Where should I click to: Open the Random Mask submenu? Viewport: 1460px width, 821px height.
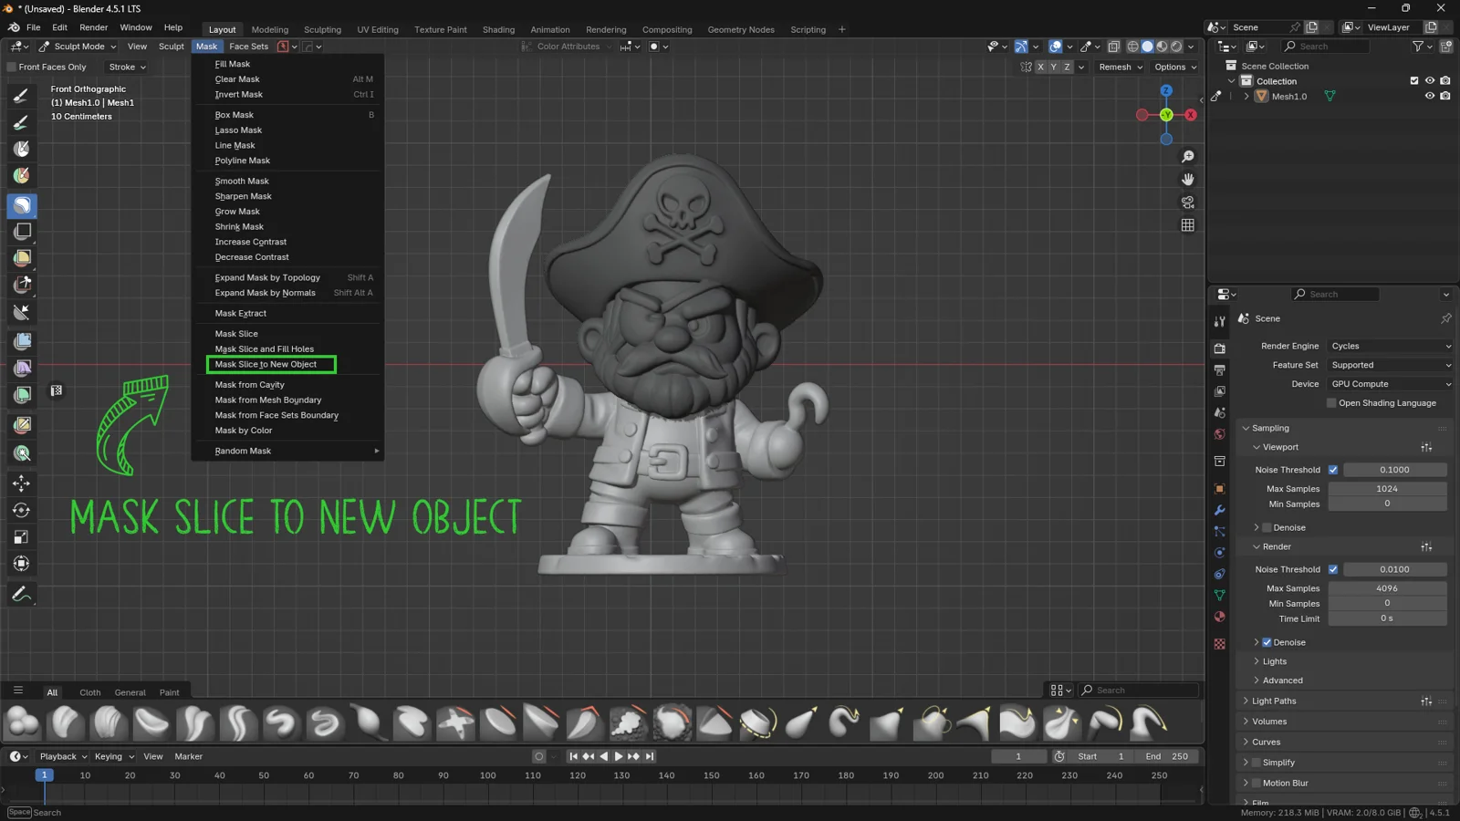tap(287, 451)
